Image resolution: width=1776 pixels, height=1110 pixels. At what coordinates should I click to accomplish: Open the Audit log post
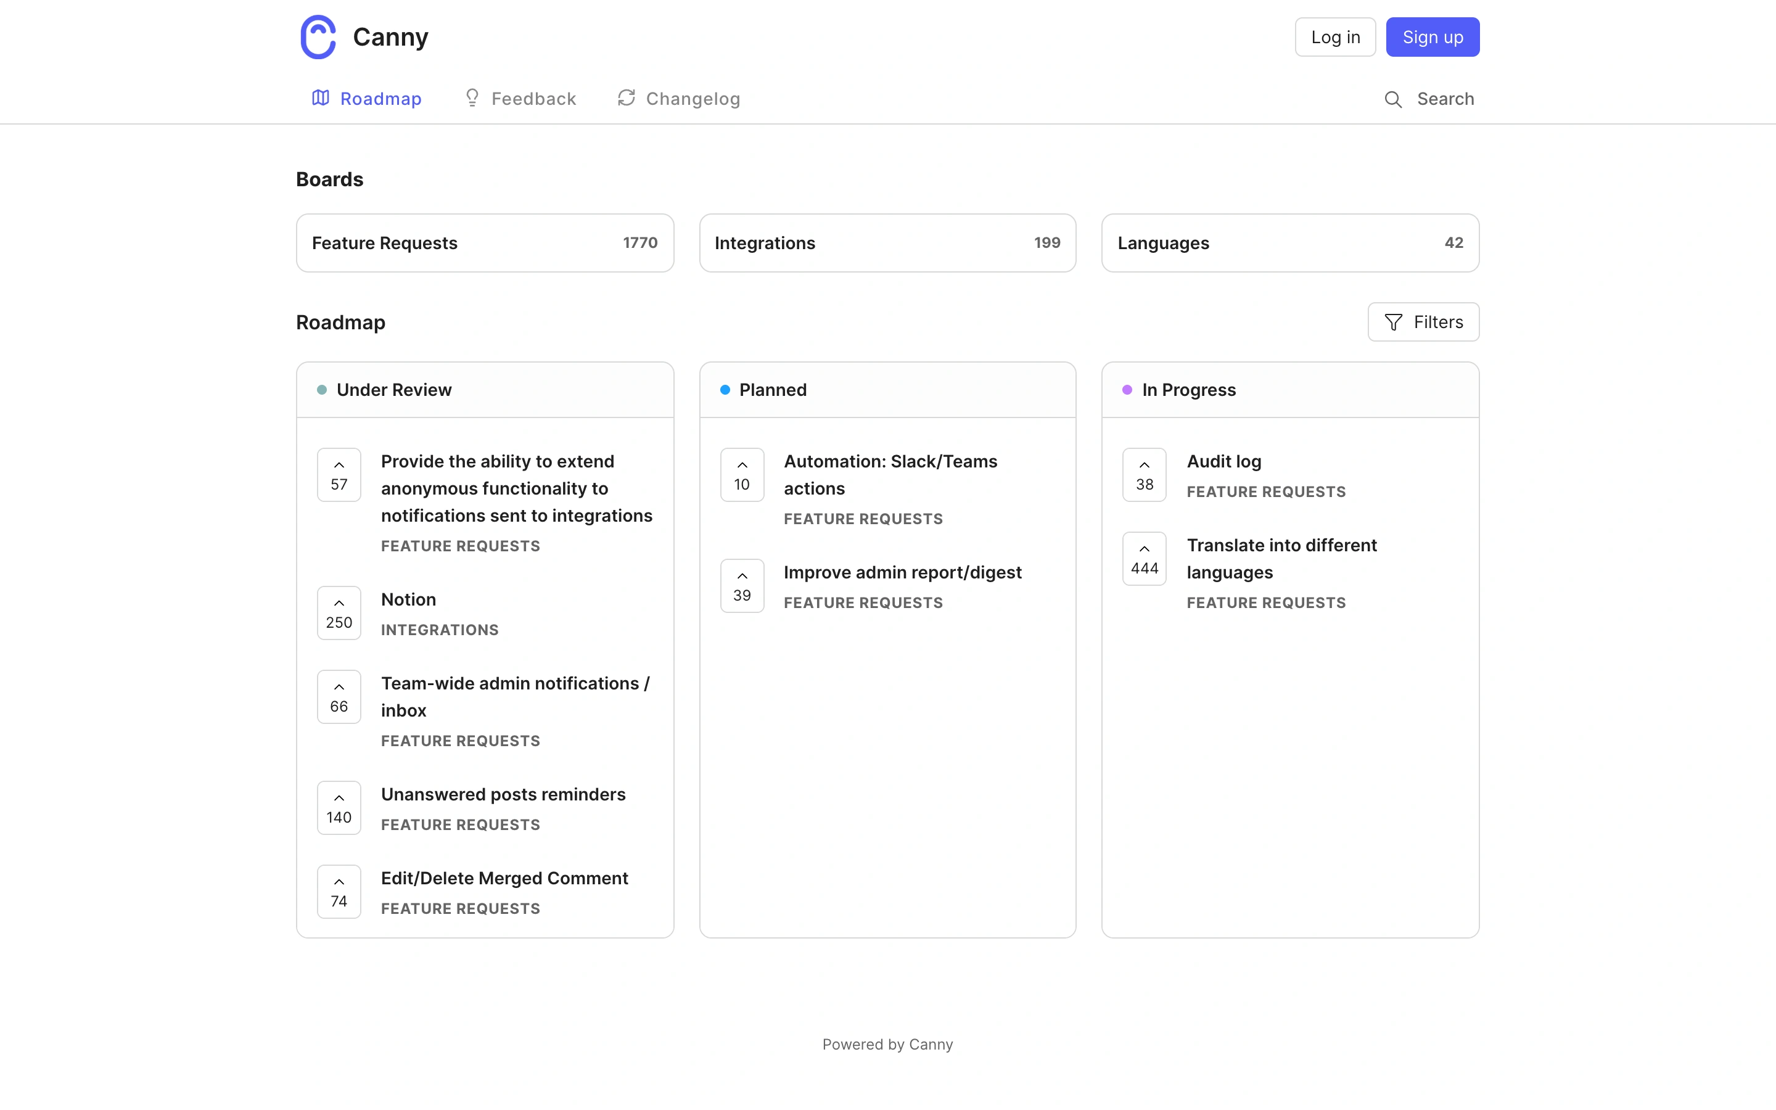[1224, 461]
